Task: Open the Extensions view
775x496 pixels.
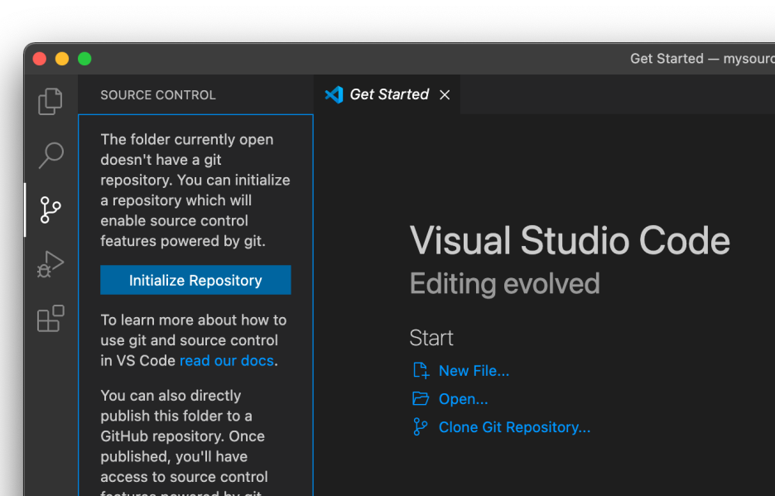Action: click(x=51, y=319)
